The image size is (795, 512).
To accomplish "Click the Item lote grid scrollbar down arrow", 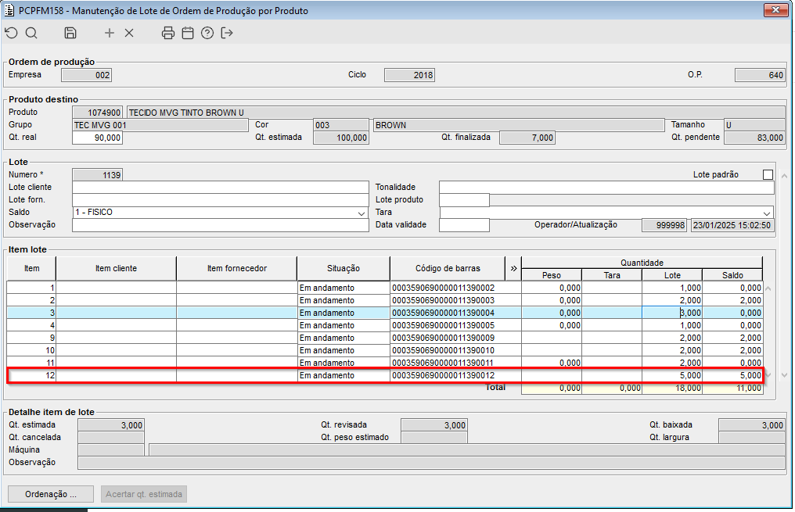I will click(x=768, y=375).
